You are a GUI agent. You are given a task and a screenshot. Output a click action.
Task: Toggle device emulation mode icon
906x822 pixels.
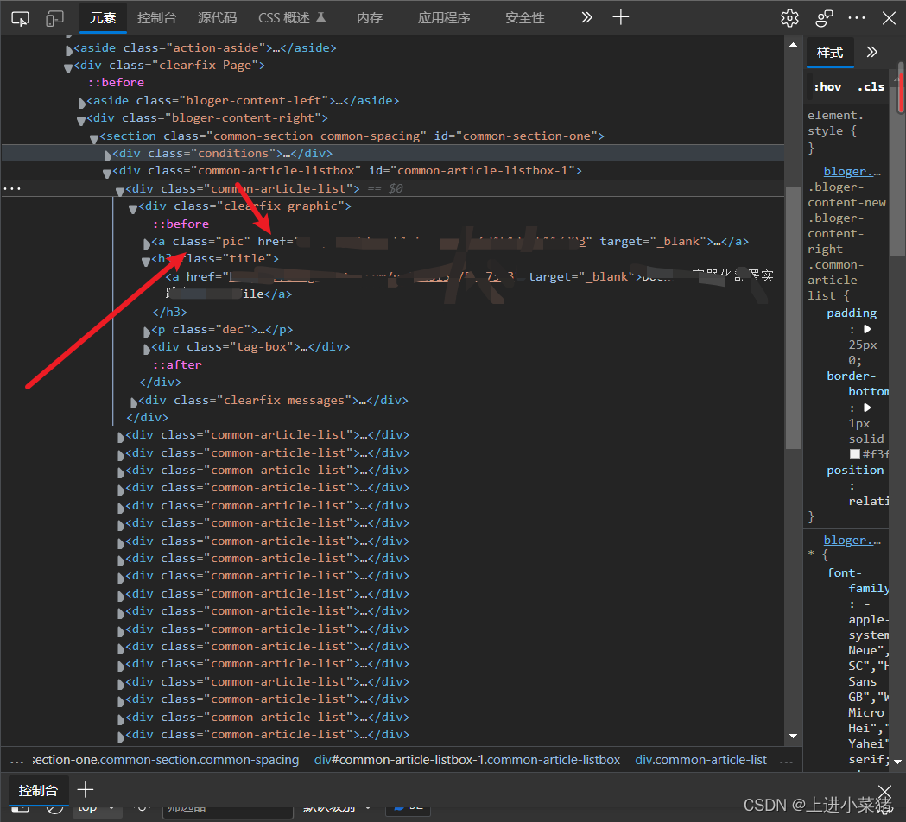(54, 18)
